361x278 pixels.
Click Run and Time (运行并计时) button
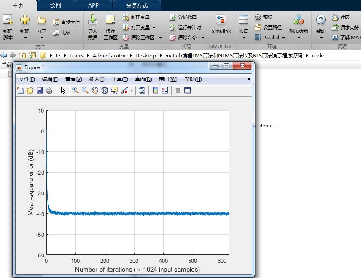click(x=185, y=27)
